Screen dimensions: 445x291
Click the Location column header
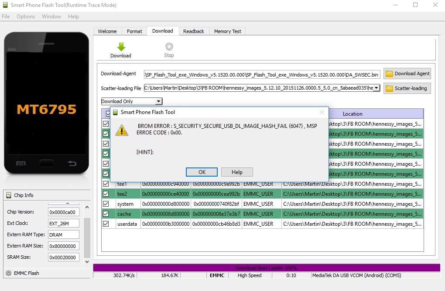353,114
